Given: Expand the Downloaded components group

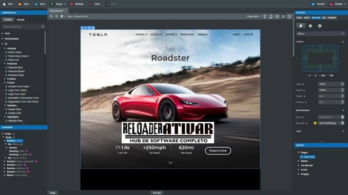Looking at the screenshot, I should [x=2, y=39].
